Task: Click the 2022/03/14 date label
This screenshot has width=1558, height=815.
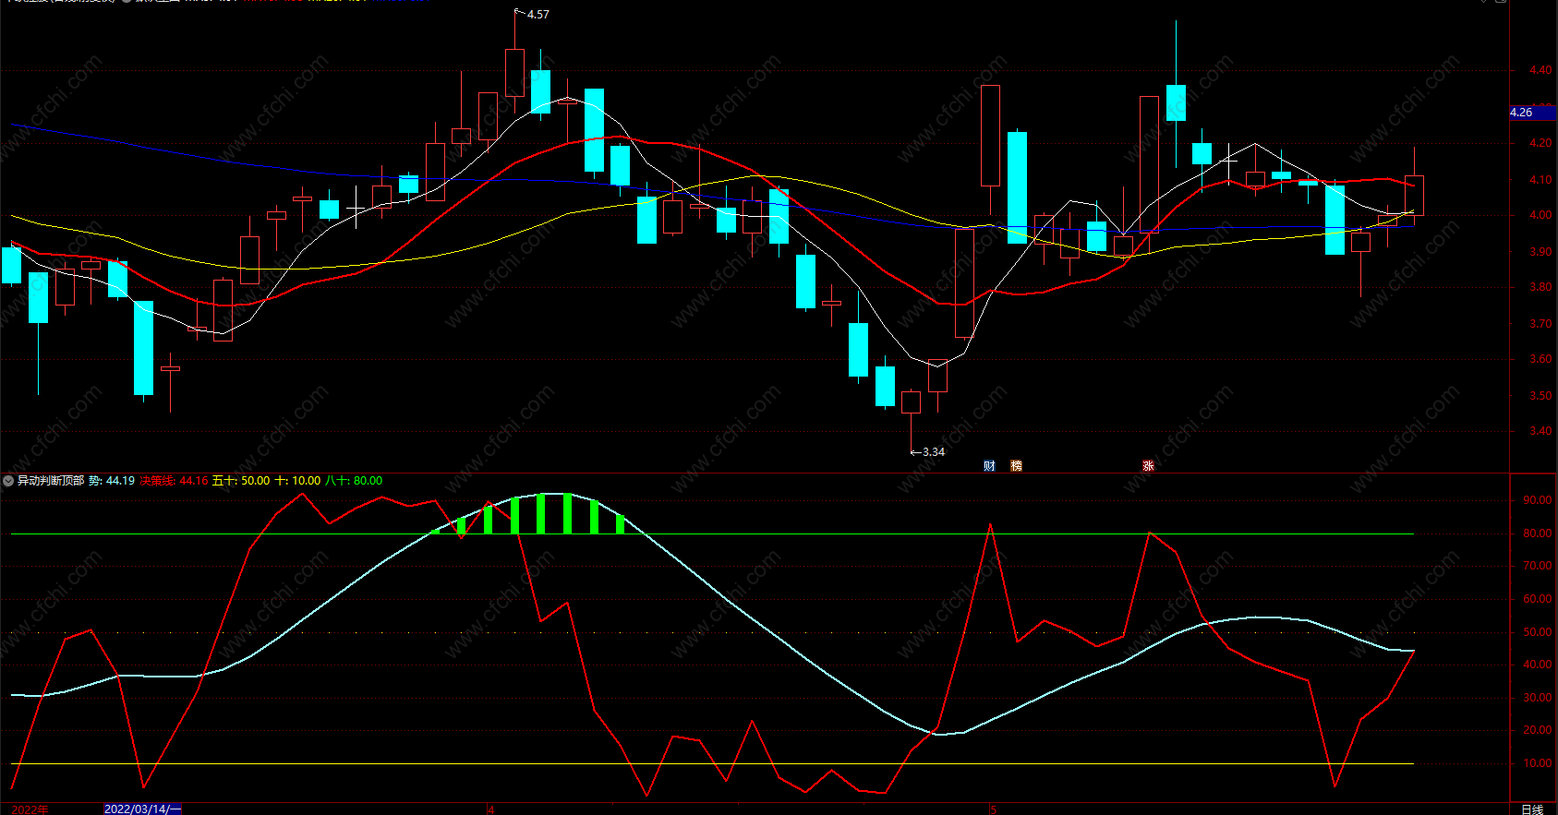Action: coord(142,809)
